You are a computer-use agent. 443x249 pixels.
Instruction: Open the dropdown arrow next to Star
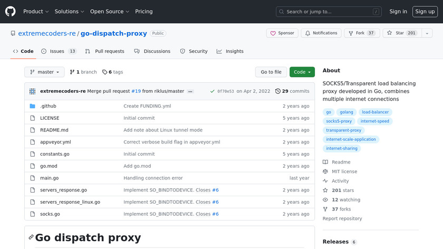pyautogui.click(x=427, y=33)
